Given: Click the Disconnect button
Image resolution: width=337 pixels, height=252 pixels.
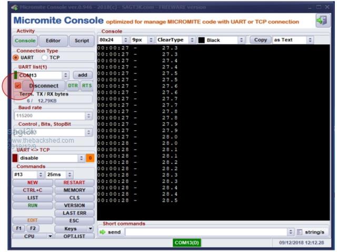Looking at the screenshot, I should 44,86.
